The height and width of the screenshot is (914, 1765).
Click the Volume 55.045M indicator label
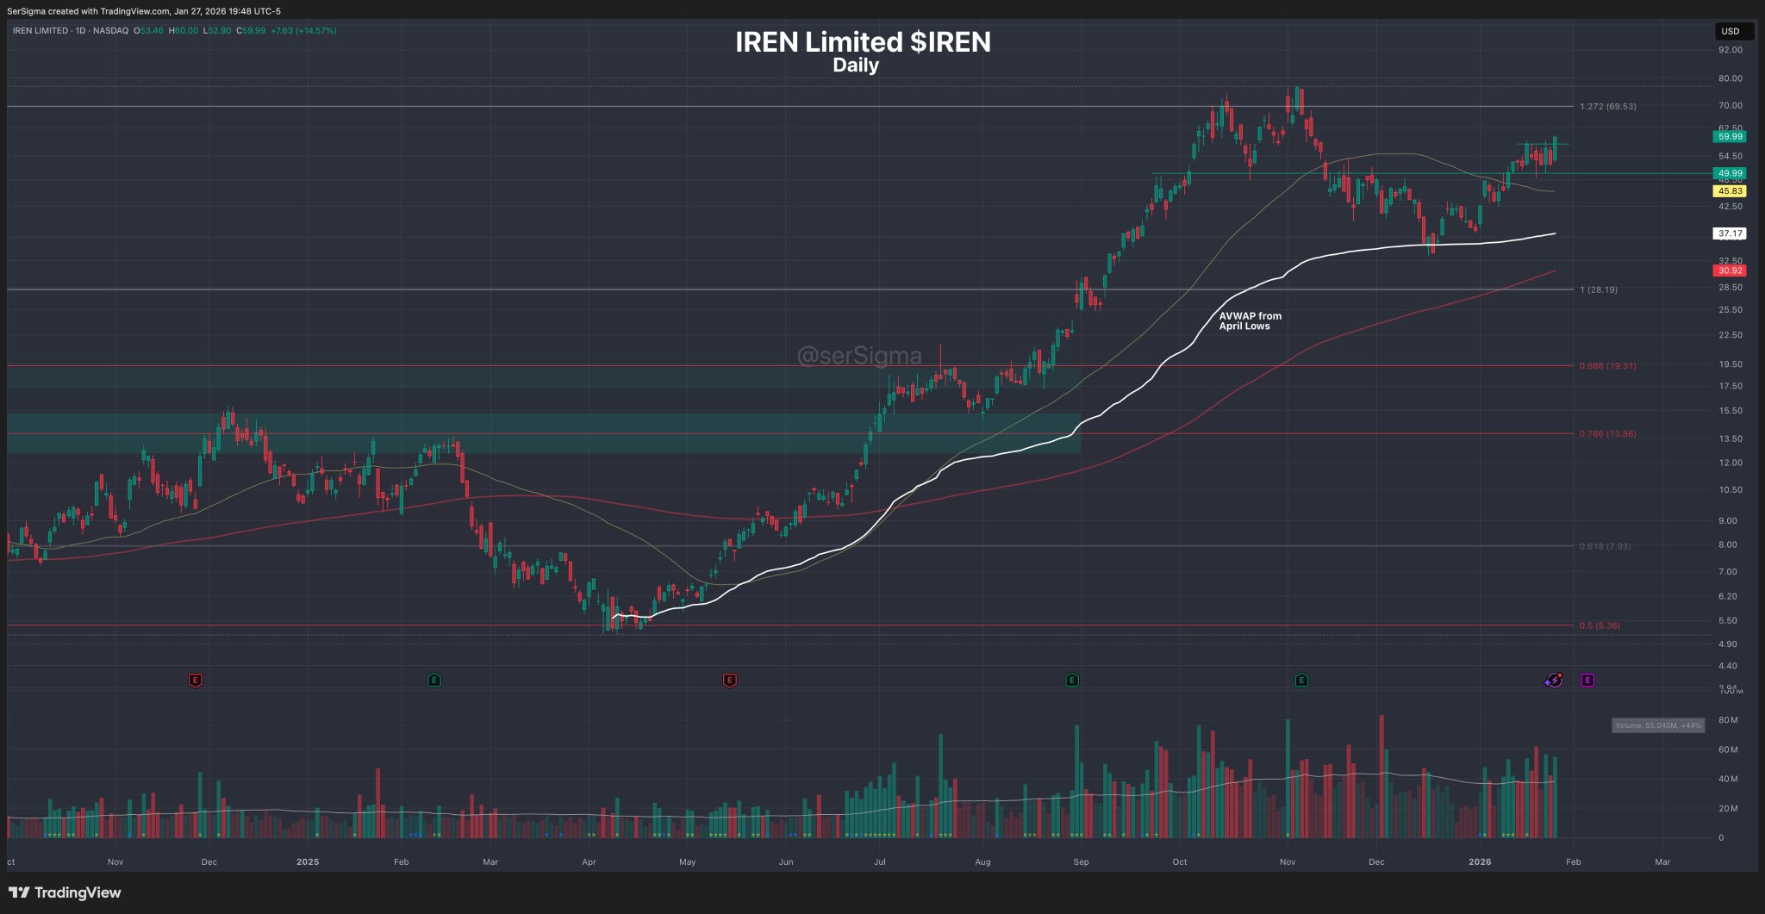1658,725
